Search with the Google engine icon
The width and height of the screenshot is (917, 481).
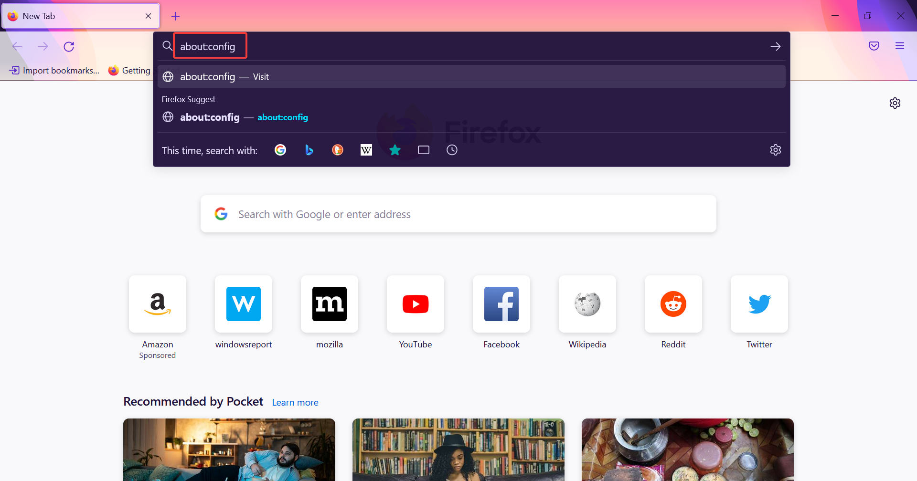point(280,149)
